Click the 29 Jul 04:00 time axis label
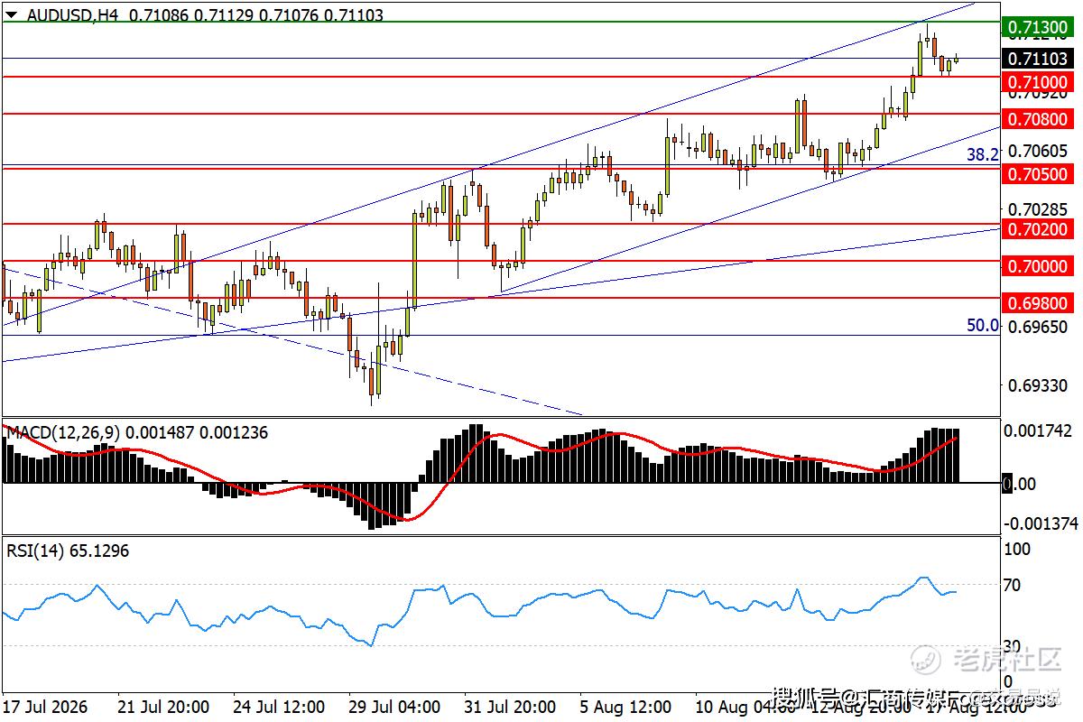The image size is (1083, 722). click(395, 705)
